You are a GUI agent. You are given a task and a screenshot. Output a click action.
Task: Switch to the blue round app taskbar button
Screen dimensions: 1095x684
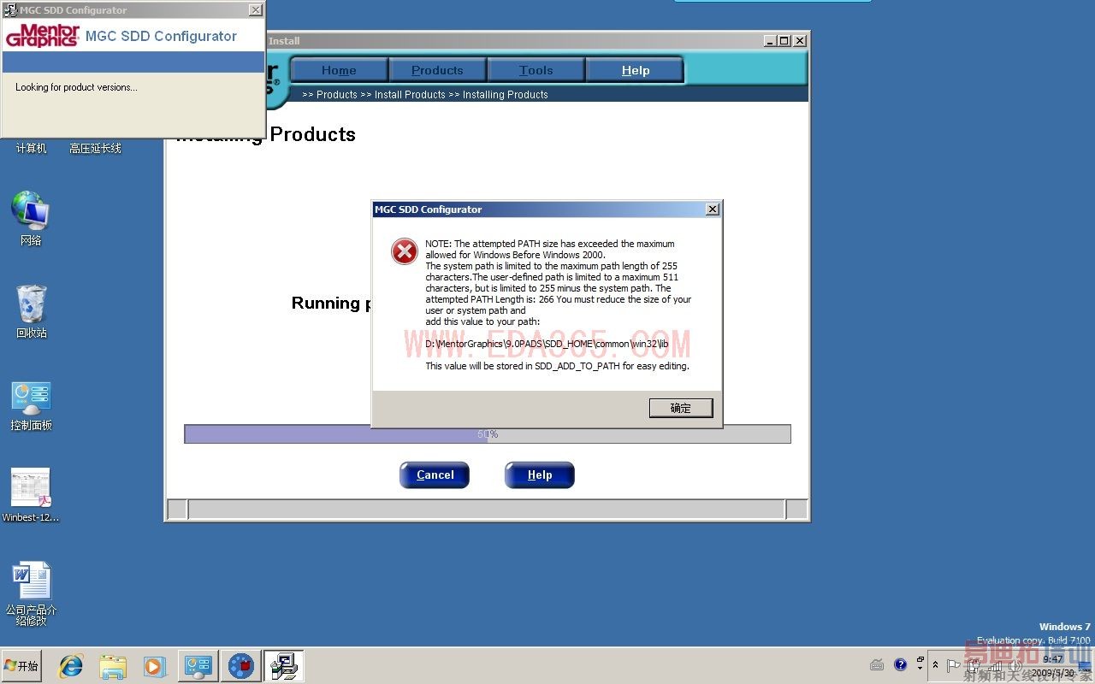241,666
